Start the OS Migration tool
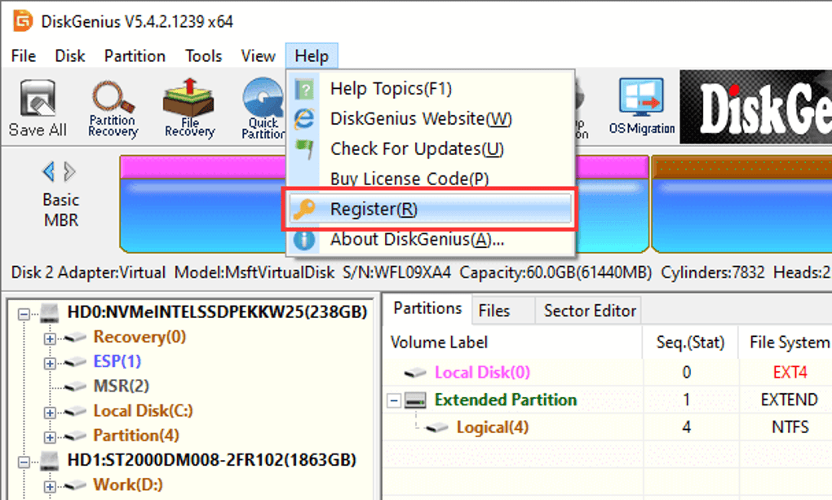 click(641, 106)
